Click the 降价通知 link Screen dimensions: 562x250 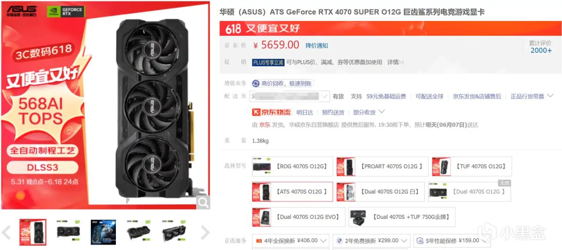click(317, 46)
